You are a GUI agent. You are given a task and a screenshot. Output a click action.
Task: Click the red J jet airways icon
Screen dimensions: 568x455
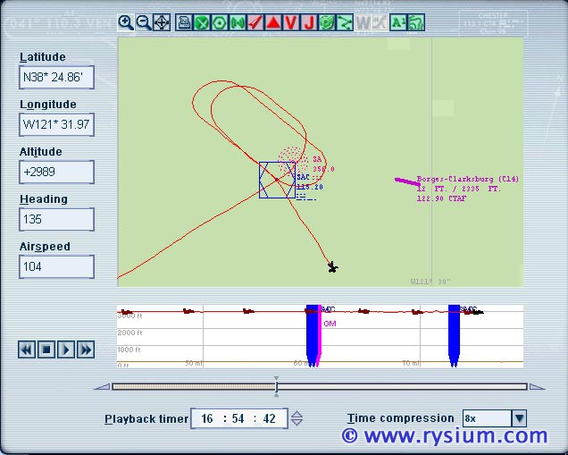[x=309, y=22]
